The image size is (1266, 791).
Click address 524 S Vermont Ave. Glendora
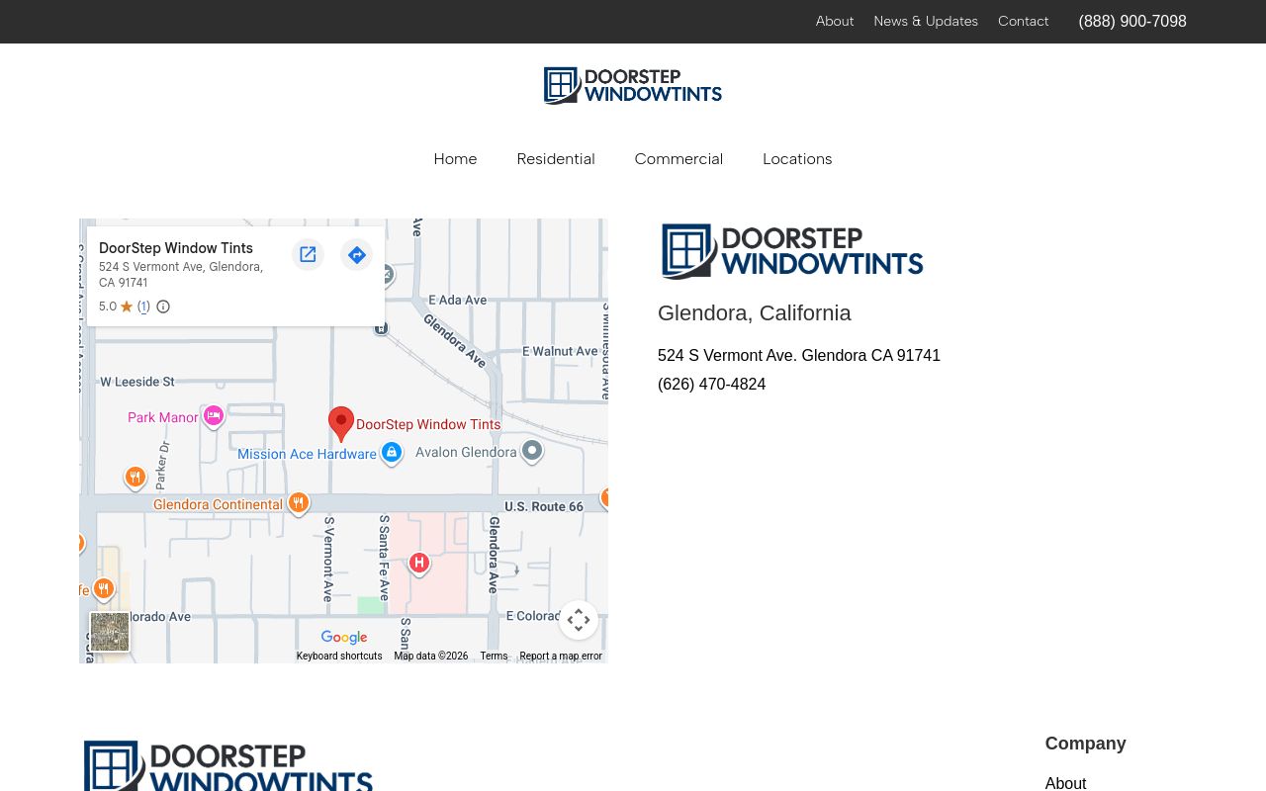click(x=799, y=356)
